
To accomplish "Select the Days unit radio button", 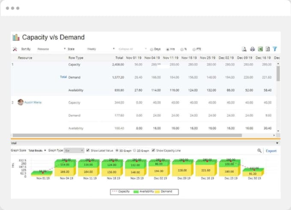I will pos(151,49).
